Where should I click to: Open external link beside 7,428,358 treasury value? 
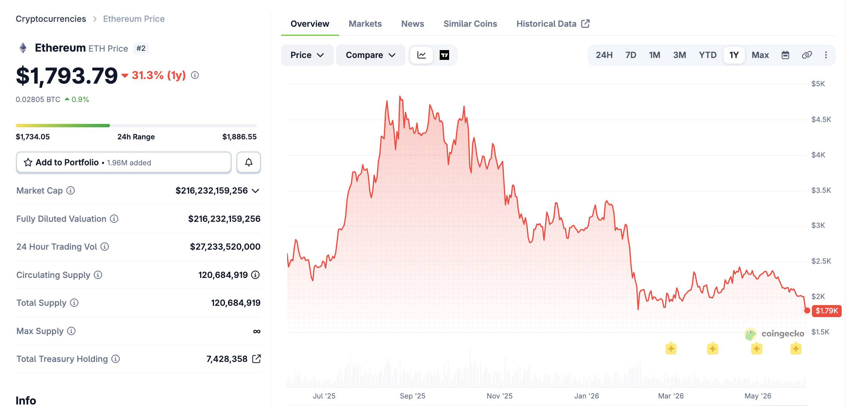point(256,359)
